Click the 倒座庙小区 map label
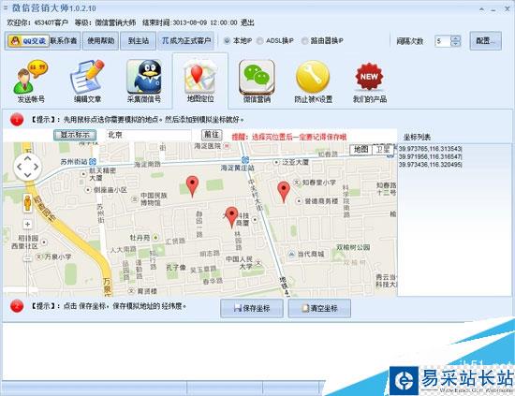515x396 pixels. click(110, 190)
